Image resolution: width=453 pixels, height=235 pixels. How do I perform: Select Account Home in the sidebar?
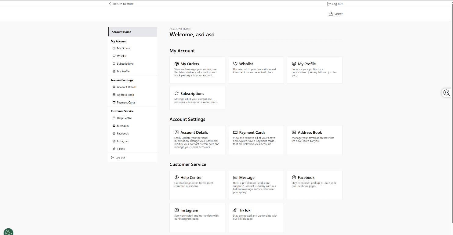tap(132, 32)
